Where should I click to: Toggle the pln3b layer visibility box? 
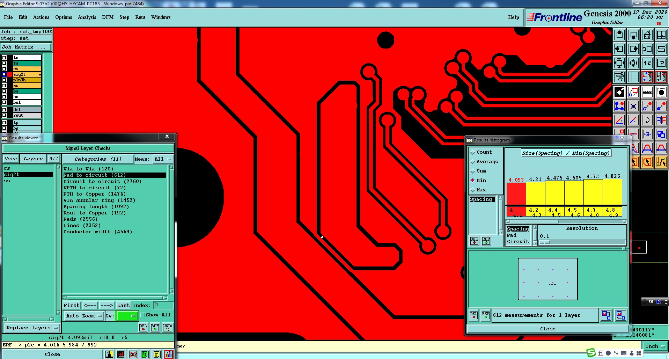click(x=4, y=80)
